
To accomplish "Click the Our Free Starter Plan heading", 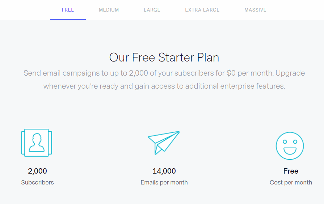I will click(164, 58).
